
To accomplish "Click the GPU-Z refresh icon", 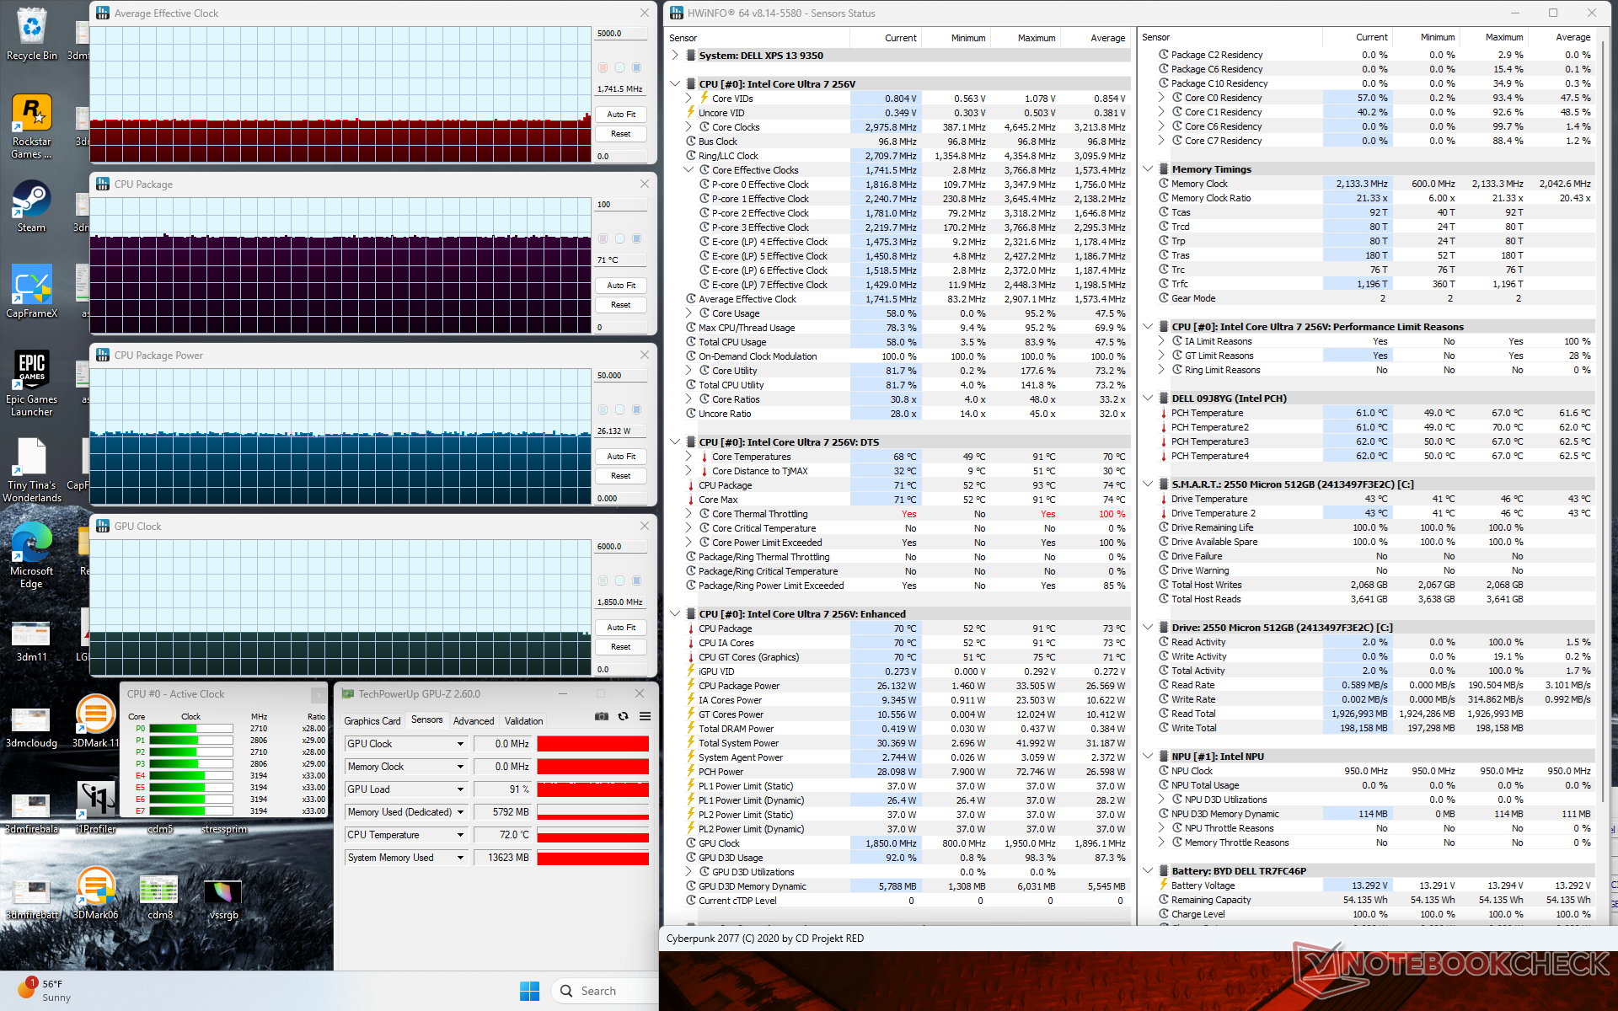I will 623,716.
